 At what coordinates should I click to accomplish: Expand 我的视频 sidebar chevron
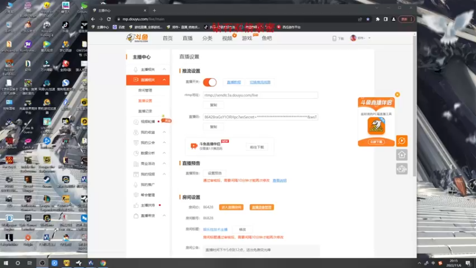[x=164, y=174]
